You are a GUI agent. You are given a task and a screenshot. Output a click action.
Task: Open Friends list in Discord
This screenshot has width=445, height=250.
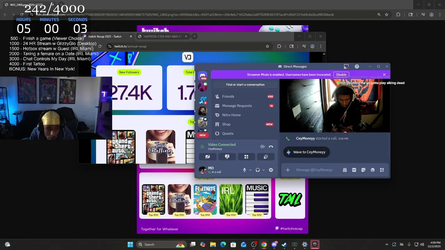pyautogui.click(x=245, y=97)
